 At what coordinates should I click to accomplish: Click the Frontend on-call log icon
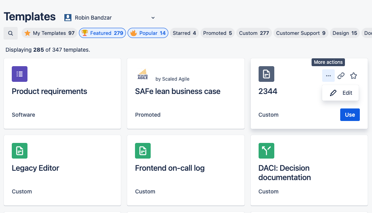pos(143,151)
